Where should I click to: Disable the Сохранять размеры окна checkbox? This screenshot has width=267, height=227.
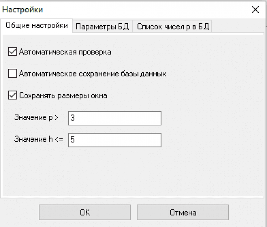pyautogui.click(x=12, y=96)
